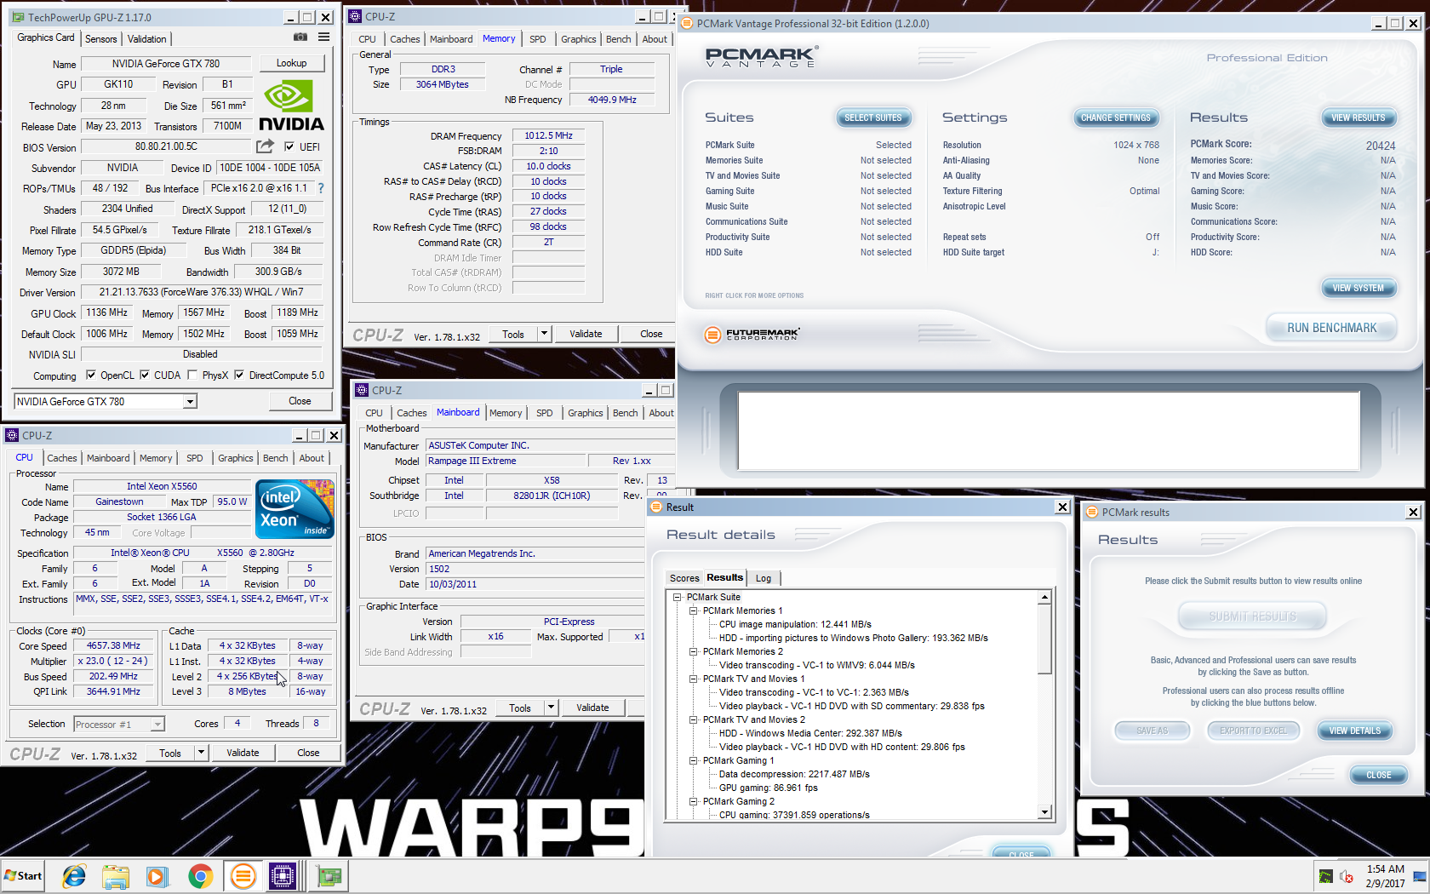This screenshot has width=1430, height=894.
Task: Collapse the PCMark Memories 1 node
Action: (x=694, y=610)
